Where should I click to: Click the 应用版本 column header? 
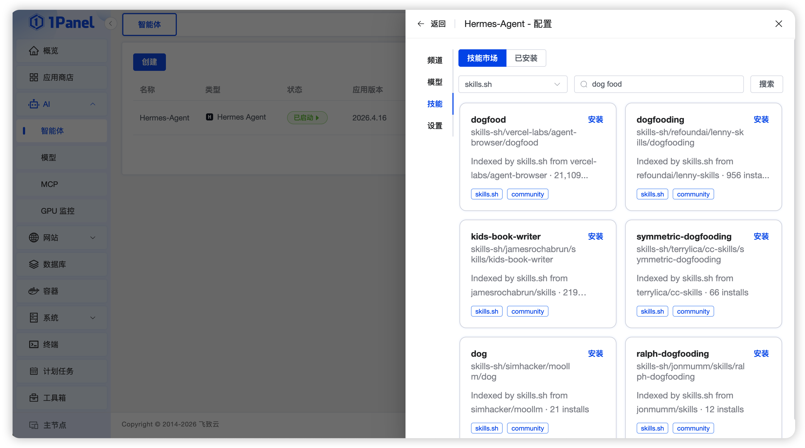pos(368,90)
